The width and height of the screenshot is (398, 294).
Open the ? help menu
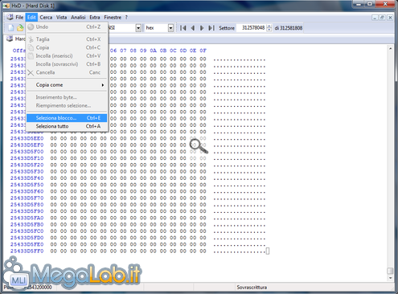click(126, 18)
